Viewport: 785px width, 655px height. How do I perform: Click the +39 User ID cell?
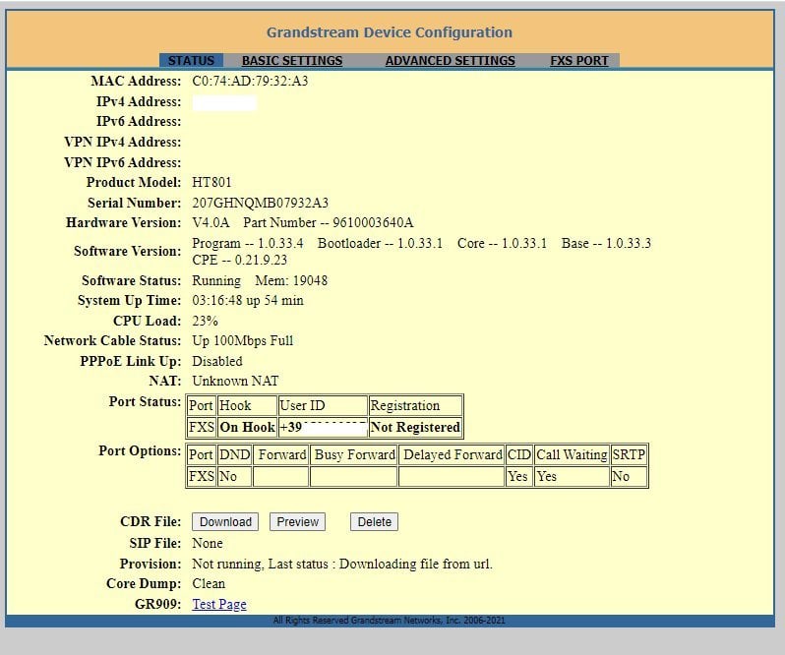(323, 428)
